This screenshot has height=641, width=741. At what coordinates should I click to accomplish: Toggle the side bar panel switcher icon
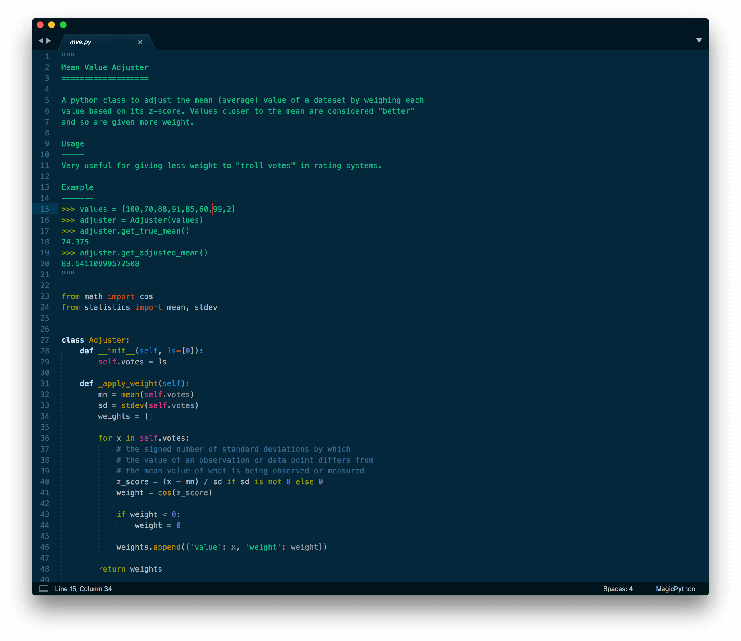coord(44,589)
